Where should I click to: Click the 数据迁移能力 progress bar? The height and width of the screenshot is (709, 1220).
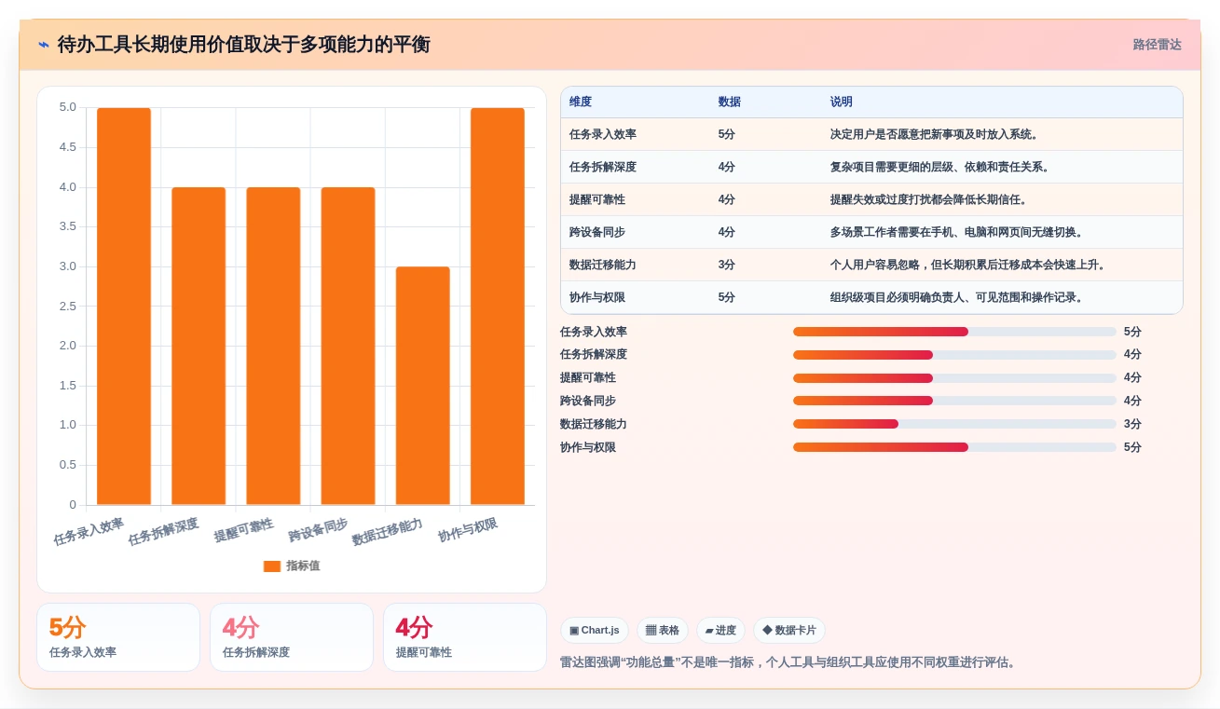tap(954, 424)
